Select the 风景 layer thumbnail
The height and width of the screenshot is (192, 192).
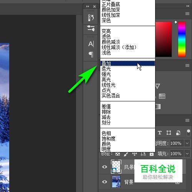(x=116, y=167)
